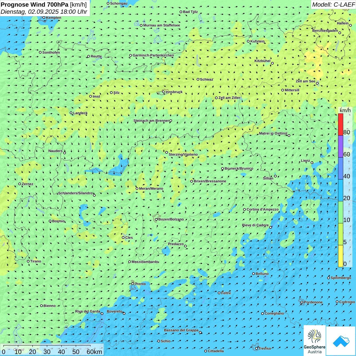Click the Bruneck/Brunico label
Image resolution: width=356 pixels, height=356 pixels.
point(239,168)
